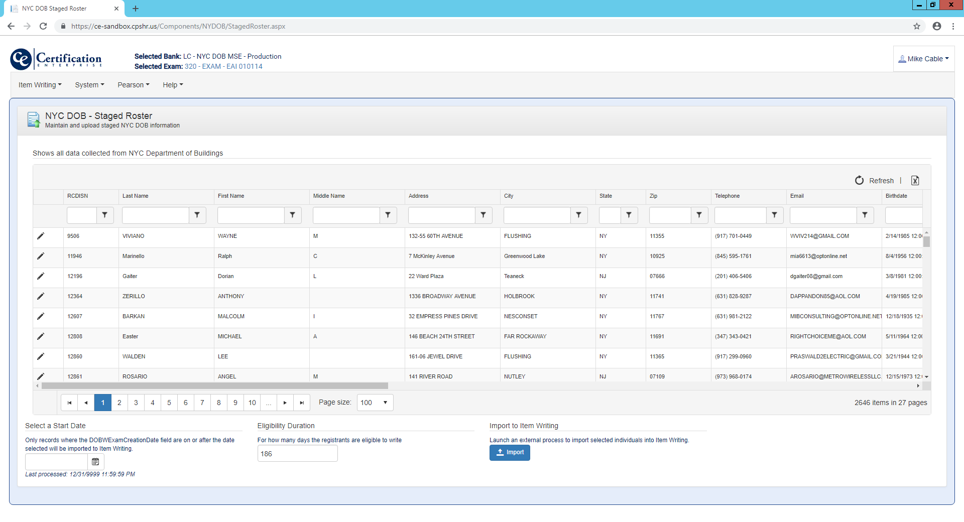Select page 5 in the pager
964x522 pixels.
click(169, 403)
